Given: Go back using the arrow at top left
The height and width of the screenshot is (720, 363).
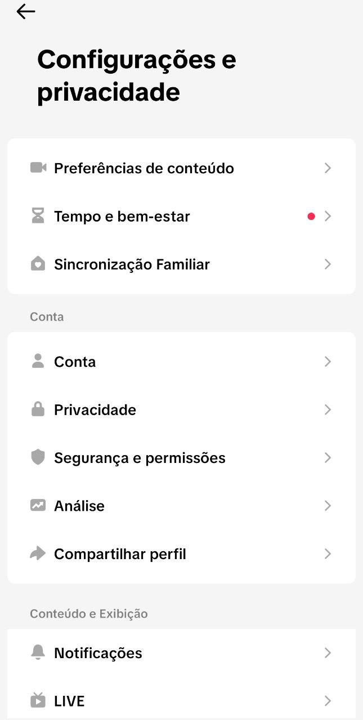Looking at the screenshot, I should pos(25,11).
